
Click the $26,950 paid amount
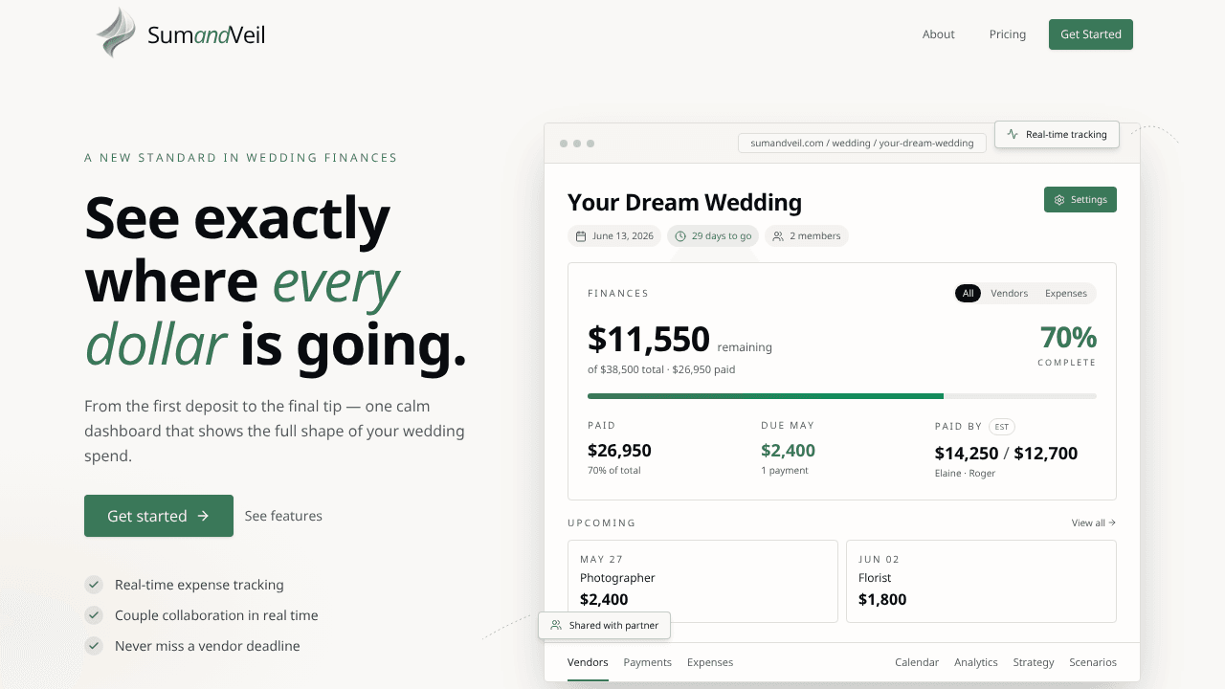tap(619, 451)
